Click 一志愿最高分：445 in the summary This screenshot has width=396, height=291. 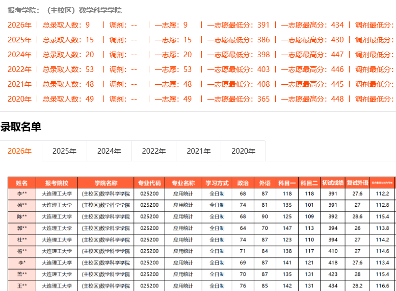coord(312,84)
